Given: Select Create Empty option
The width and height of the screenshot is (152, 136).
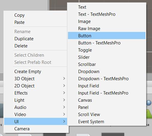Looking at the screenshot, I should (36, 72).
